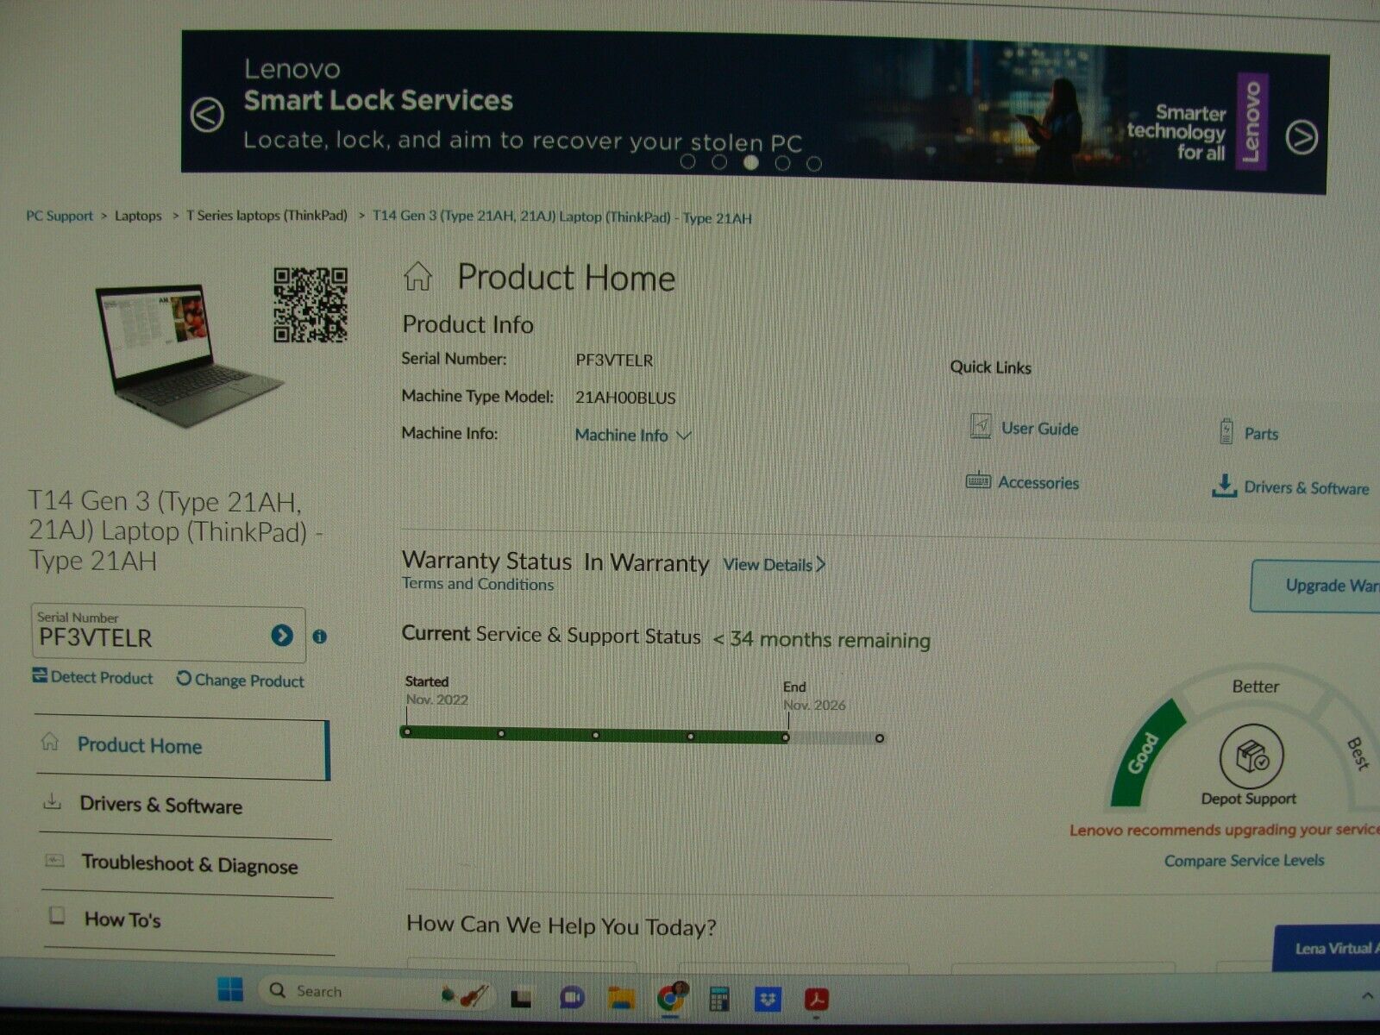Open PC Support breadcrumb link
Screen dimensions: 1380x1035
tap(60, 216)
